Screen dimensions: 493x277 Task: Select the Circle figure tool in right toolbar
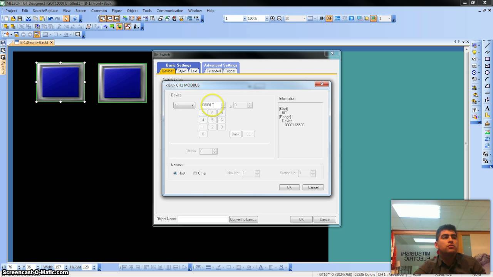[x=487, y=72]
